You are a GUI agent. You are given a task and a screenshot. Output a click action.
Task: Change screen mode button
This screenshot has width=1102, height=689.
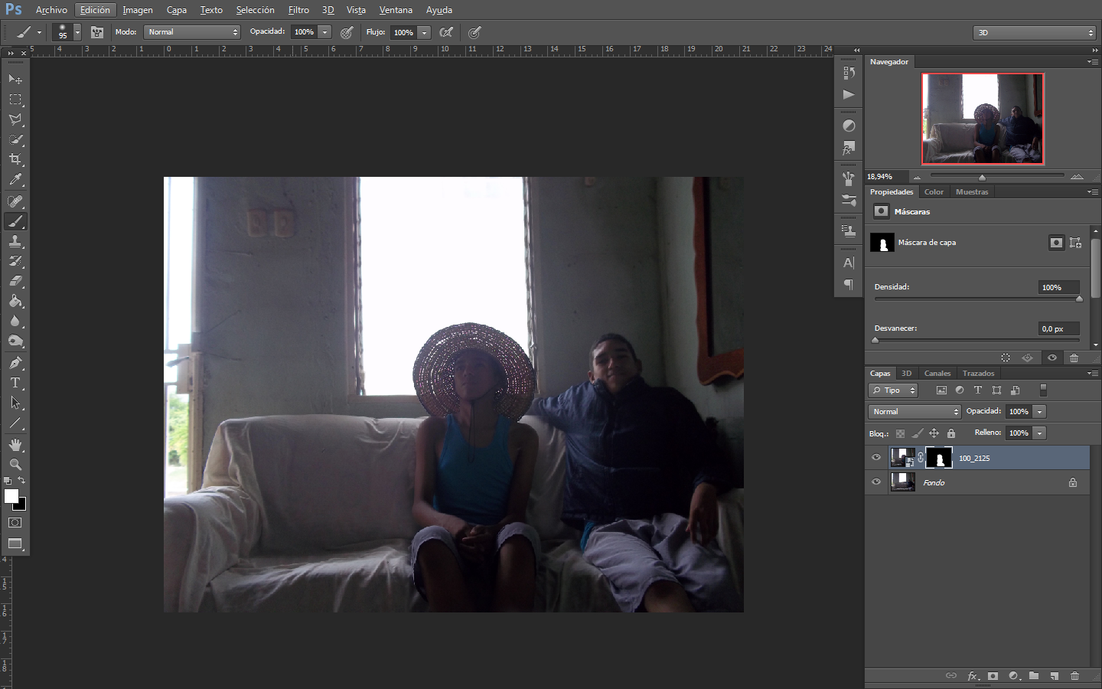15,544
